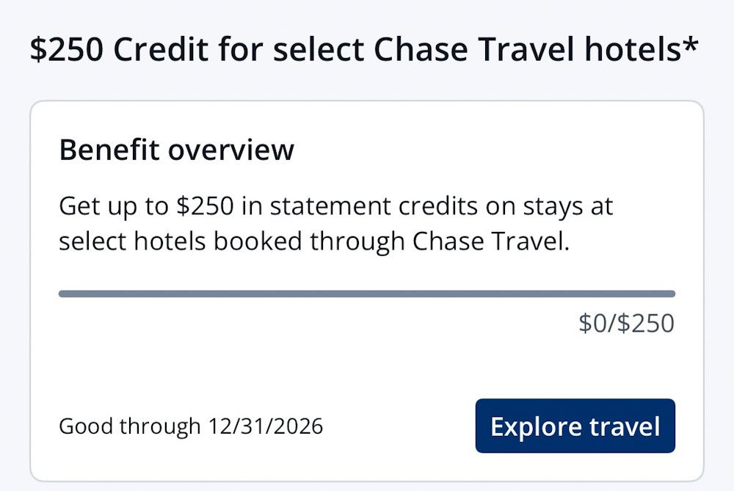
Task: Select the Good through 12/31/2026 text
Action: 191,426
